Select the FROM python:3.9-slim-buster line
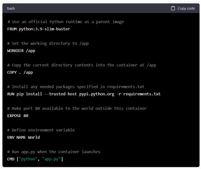The height and width of the screenshot is (169, 201). (39, 29)
